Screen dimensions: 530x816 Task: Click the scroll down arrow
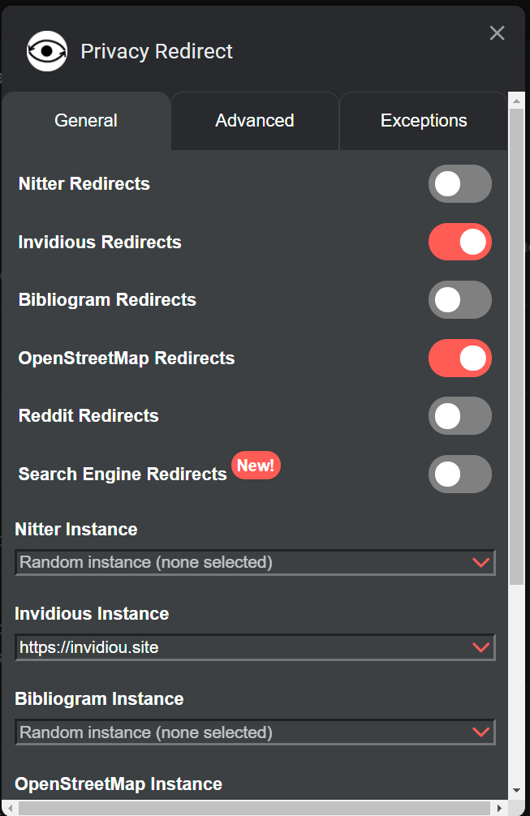pyautogui.click(x=516, y=791)
